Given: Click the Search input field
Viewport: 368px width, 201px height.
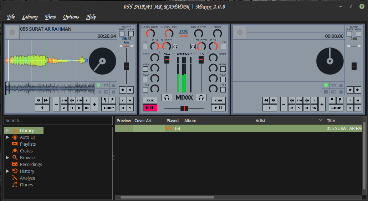Looking at the screenshot, I should [58, 121].
